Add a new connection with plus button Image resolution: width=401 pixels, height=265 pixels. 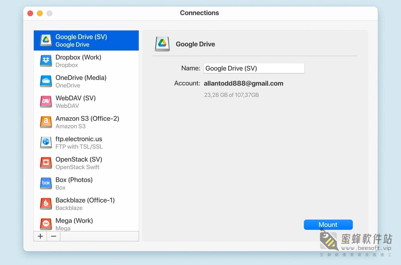[41, 236]
